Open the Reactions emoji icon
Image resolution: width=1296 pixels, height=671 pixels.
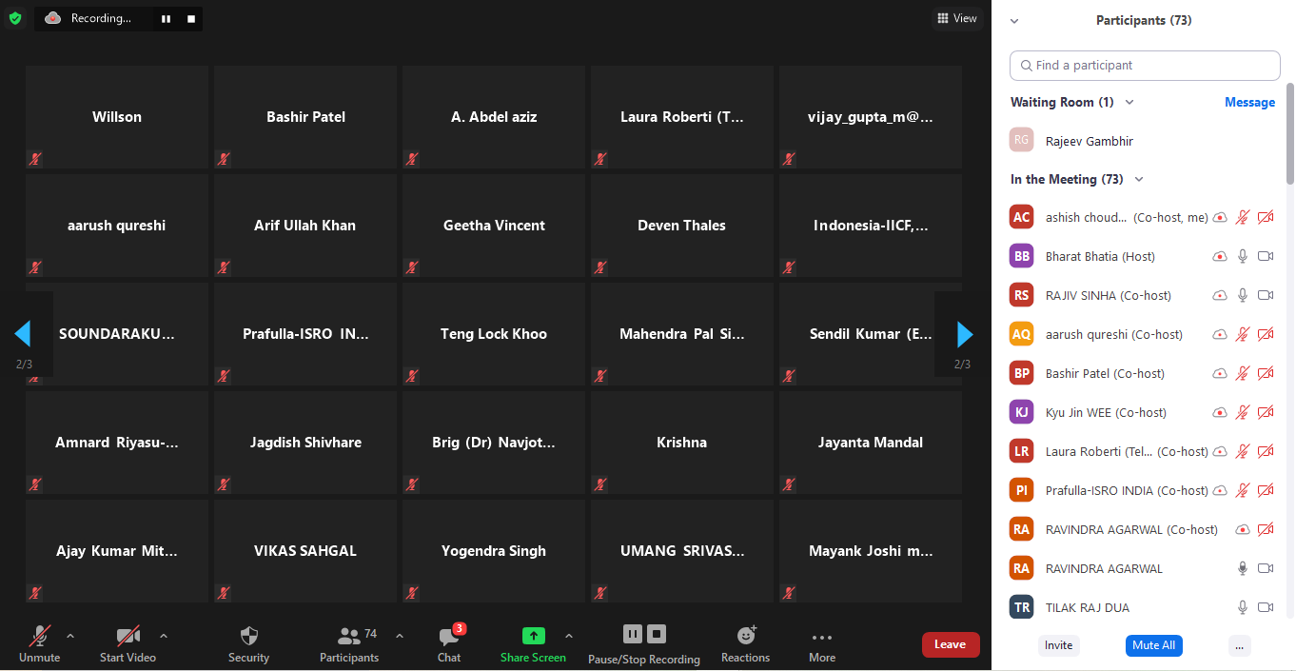tap(746, 636)
